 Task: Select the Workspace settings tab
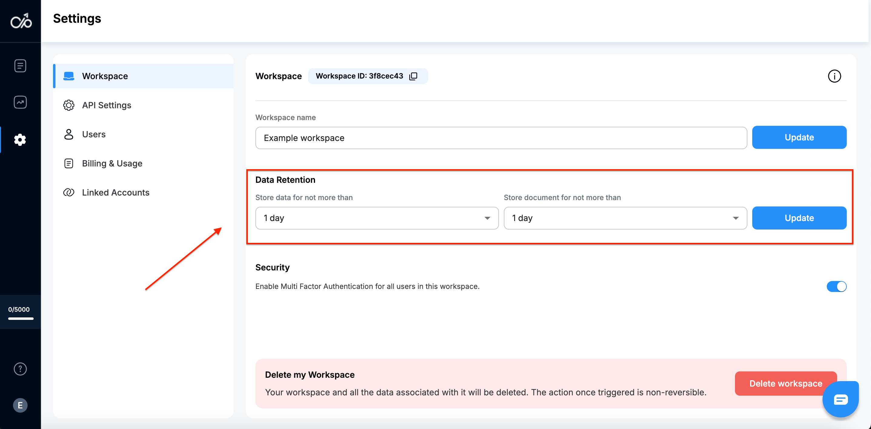pos(105,76)
